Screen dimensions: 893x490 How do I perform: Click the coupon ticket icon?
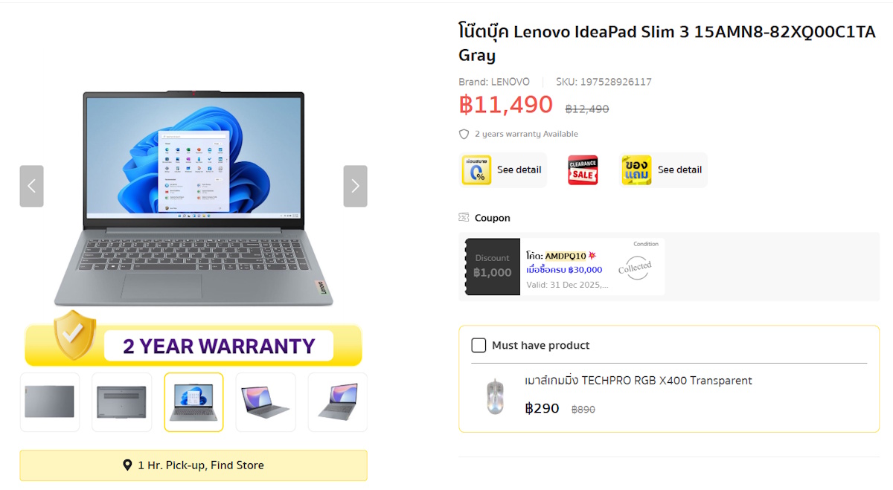[464, 218]
